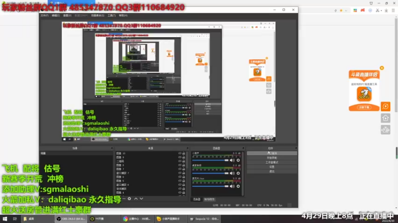Screen dimensions: 398x223
Task: Open the 文件(F) menu in OBS
Action: tap(44, 15)
